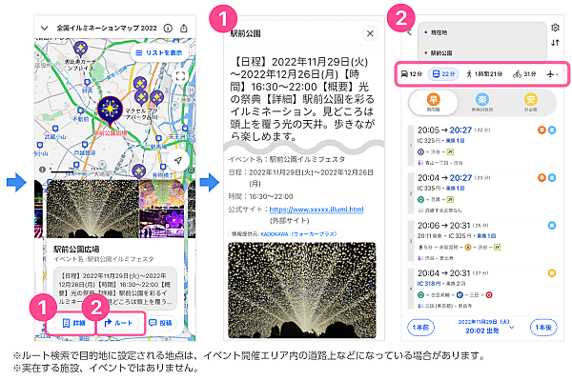Screen dimensions: 572x381
Task: Edit the 駅前公園 destination field
Action: pos(481,53)
